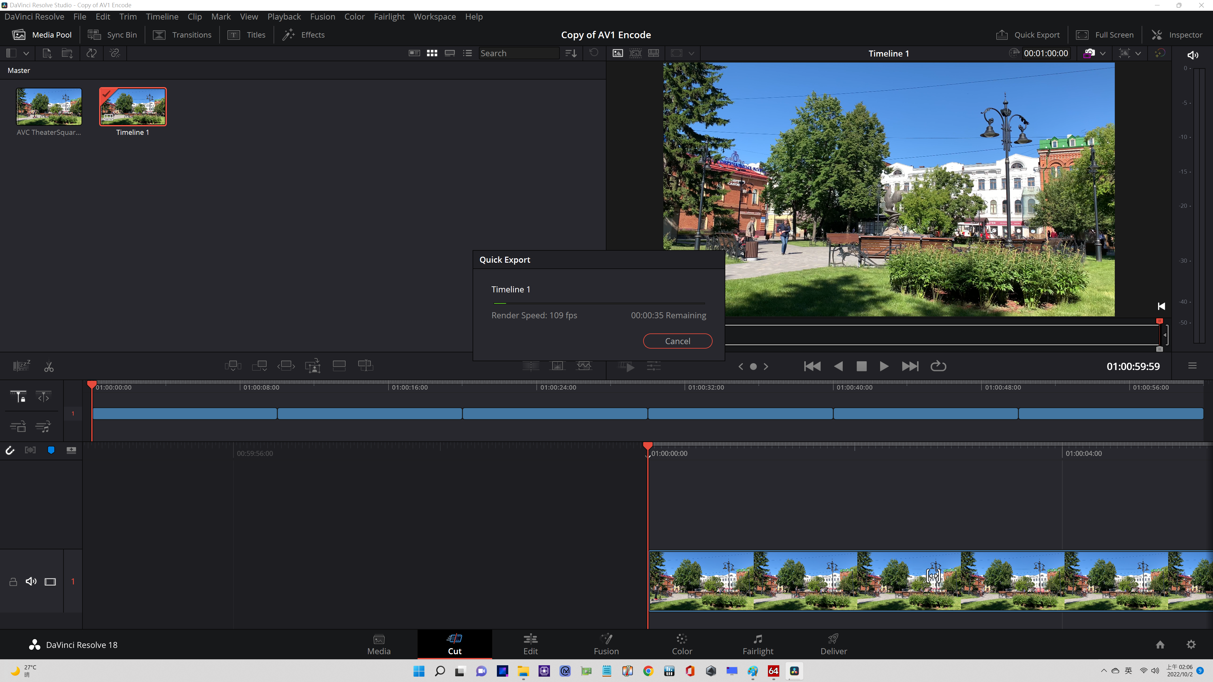Click the Ripple Overwrite icon
Image resolution: width=1213 pixels, height=682 pixels.
point(286,366)
